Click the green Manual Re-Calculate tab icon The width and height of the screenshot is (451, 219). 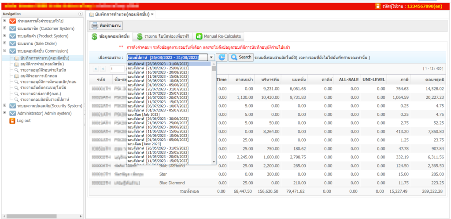tap(199, 36)
